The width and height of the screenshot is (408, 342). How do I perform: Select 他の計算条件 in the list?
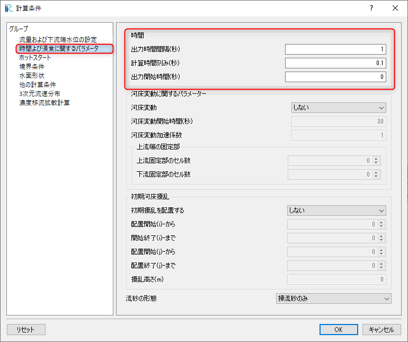[x=38, y=85]
